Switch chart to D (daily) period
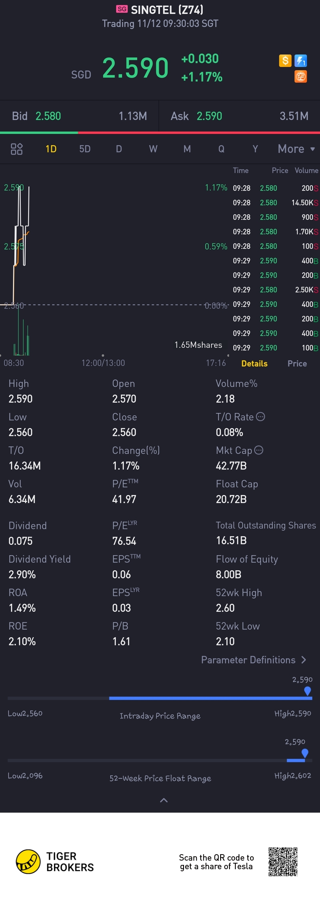320x911 pixels. [119, 149]
